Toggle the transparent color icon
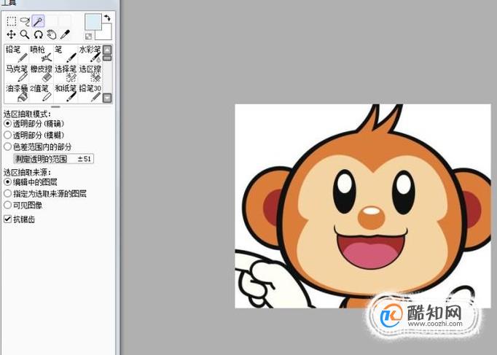The image size is (497, 355). coord(89,36)
